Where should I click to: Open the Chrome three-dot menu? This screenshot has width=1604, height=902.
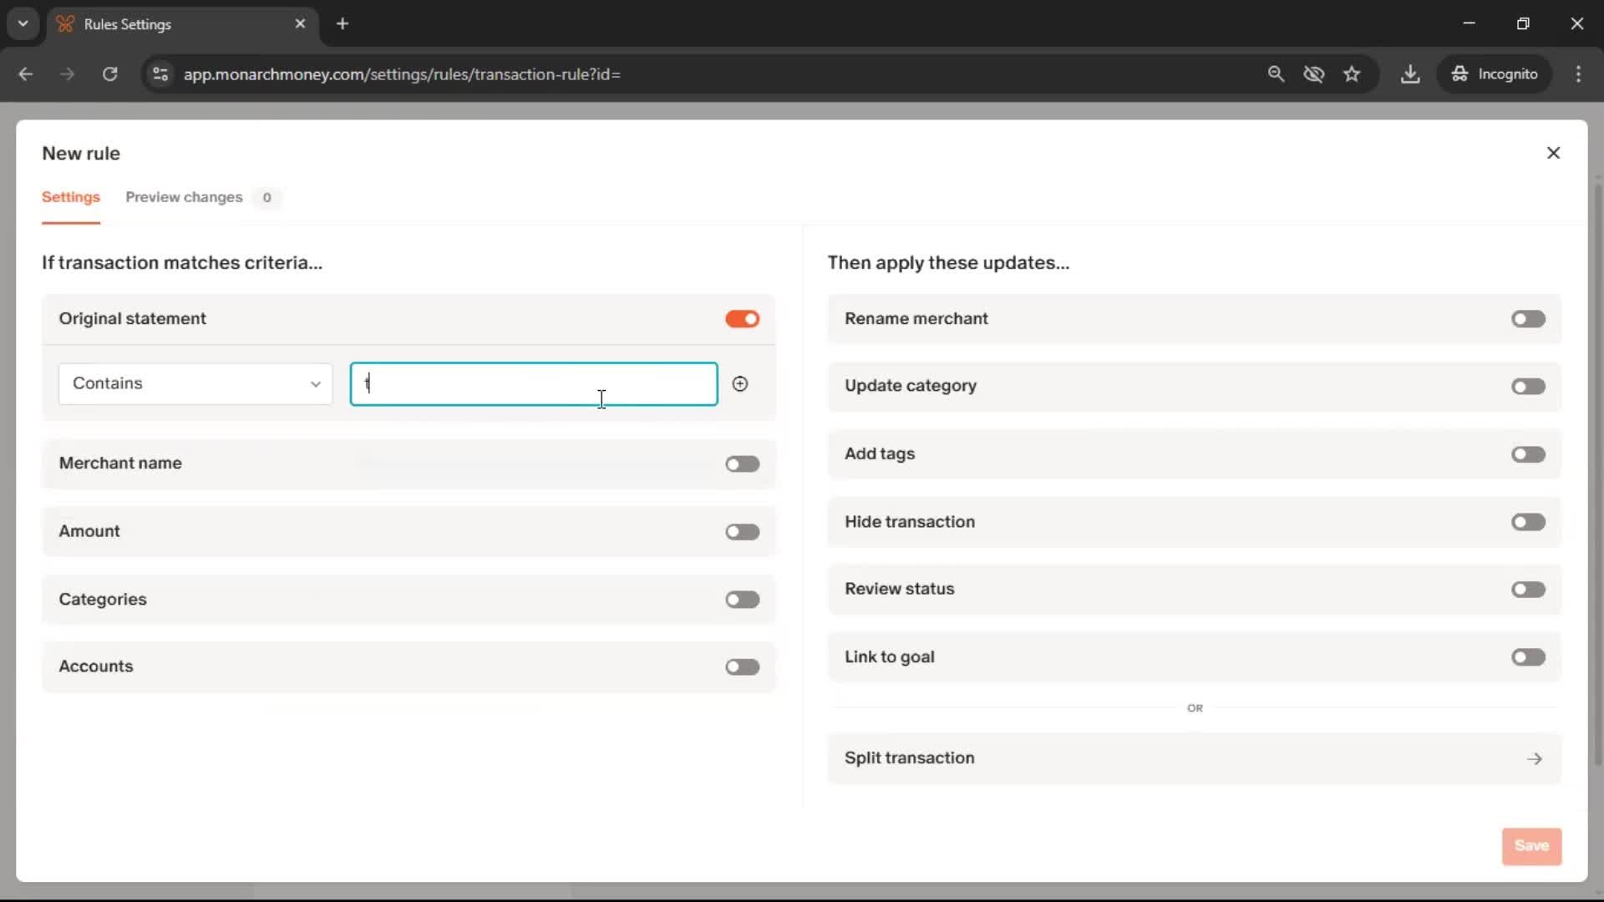(x=1578, y=73)
